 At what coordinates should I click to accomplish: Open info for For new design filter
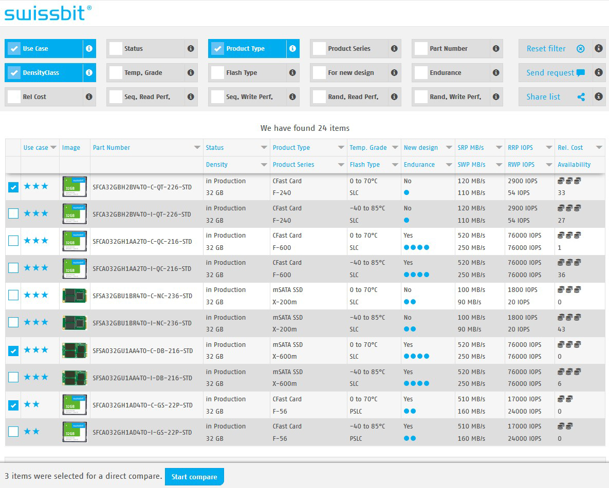pyautogui.click(x=394, y=72)
